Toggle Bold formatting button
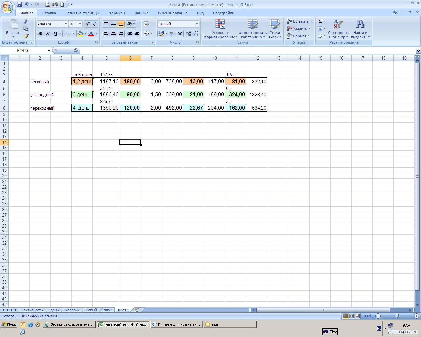Viewport: 421px width, 337px height. pyautogui.click(x=40, y=34)
